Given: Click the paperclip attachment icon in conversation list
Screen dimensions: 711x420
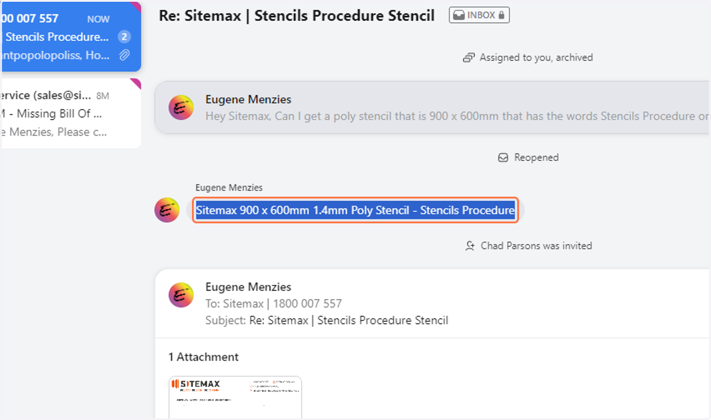Looking at the screenshot, I should pos(124,55).
